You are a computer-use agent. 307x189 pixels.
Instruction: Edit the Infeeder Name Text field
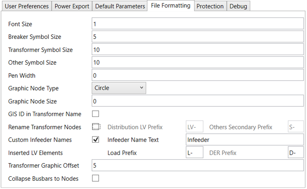[x=244, y=140]
